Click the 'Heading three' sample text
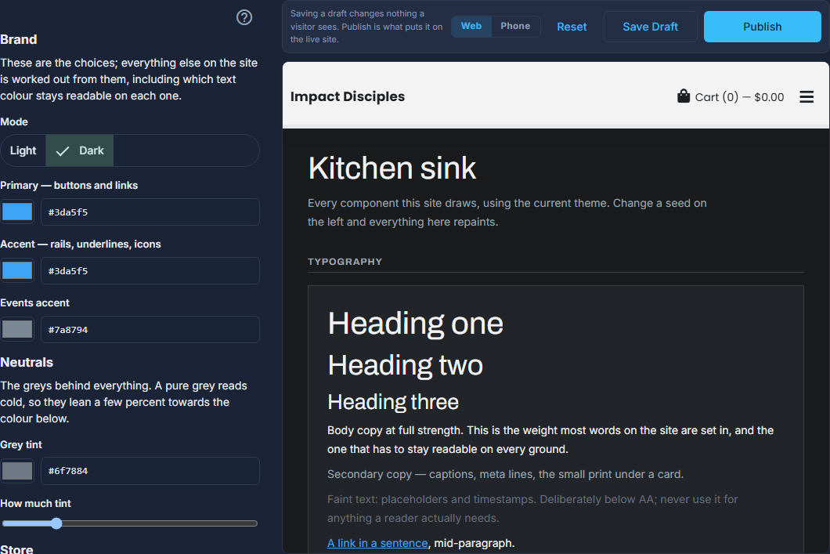830x554 pixels. tap(393, 402)
